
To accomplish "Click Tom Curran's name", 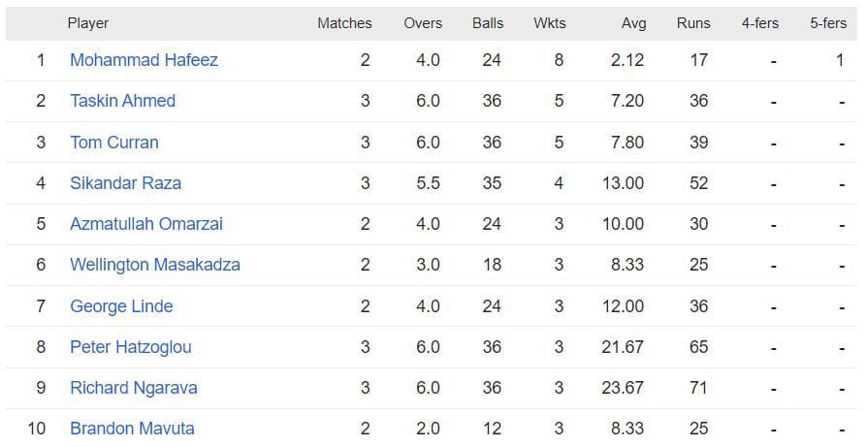I will [113, 143].
